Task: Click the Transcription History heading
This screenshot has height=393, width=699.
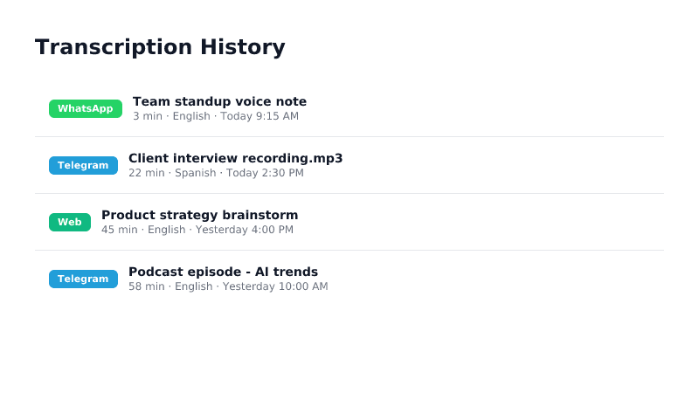Action: pyautogui.click(x=160, y=47)
